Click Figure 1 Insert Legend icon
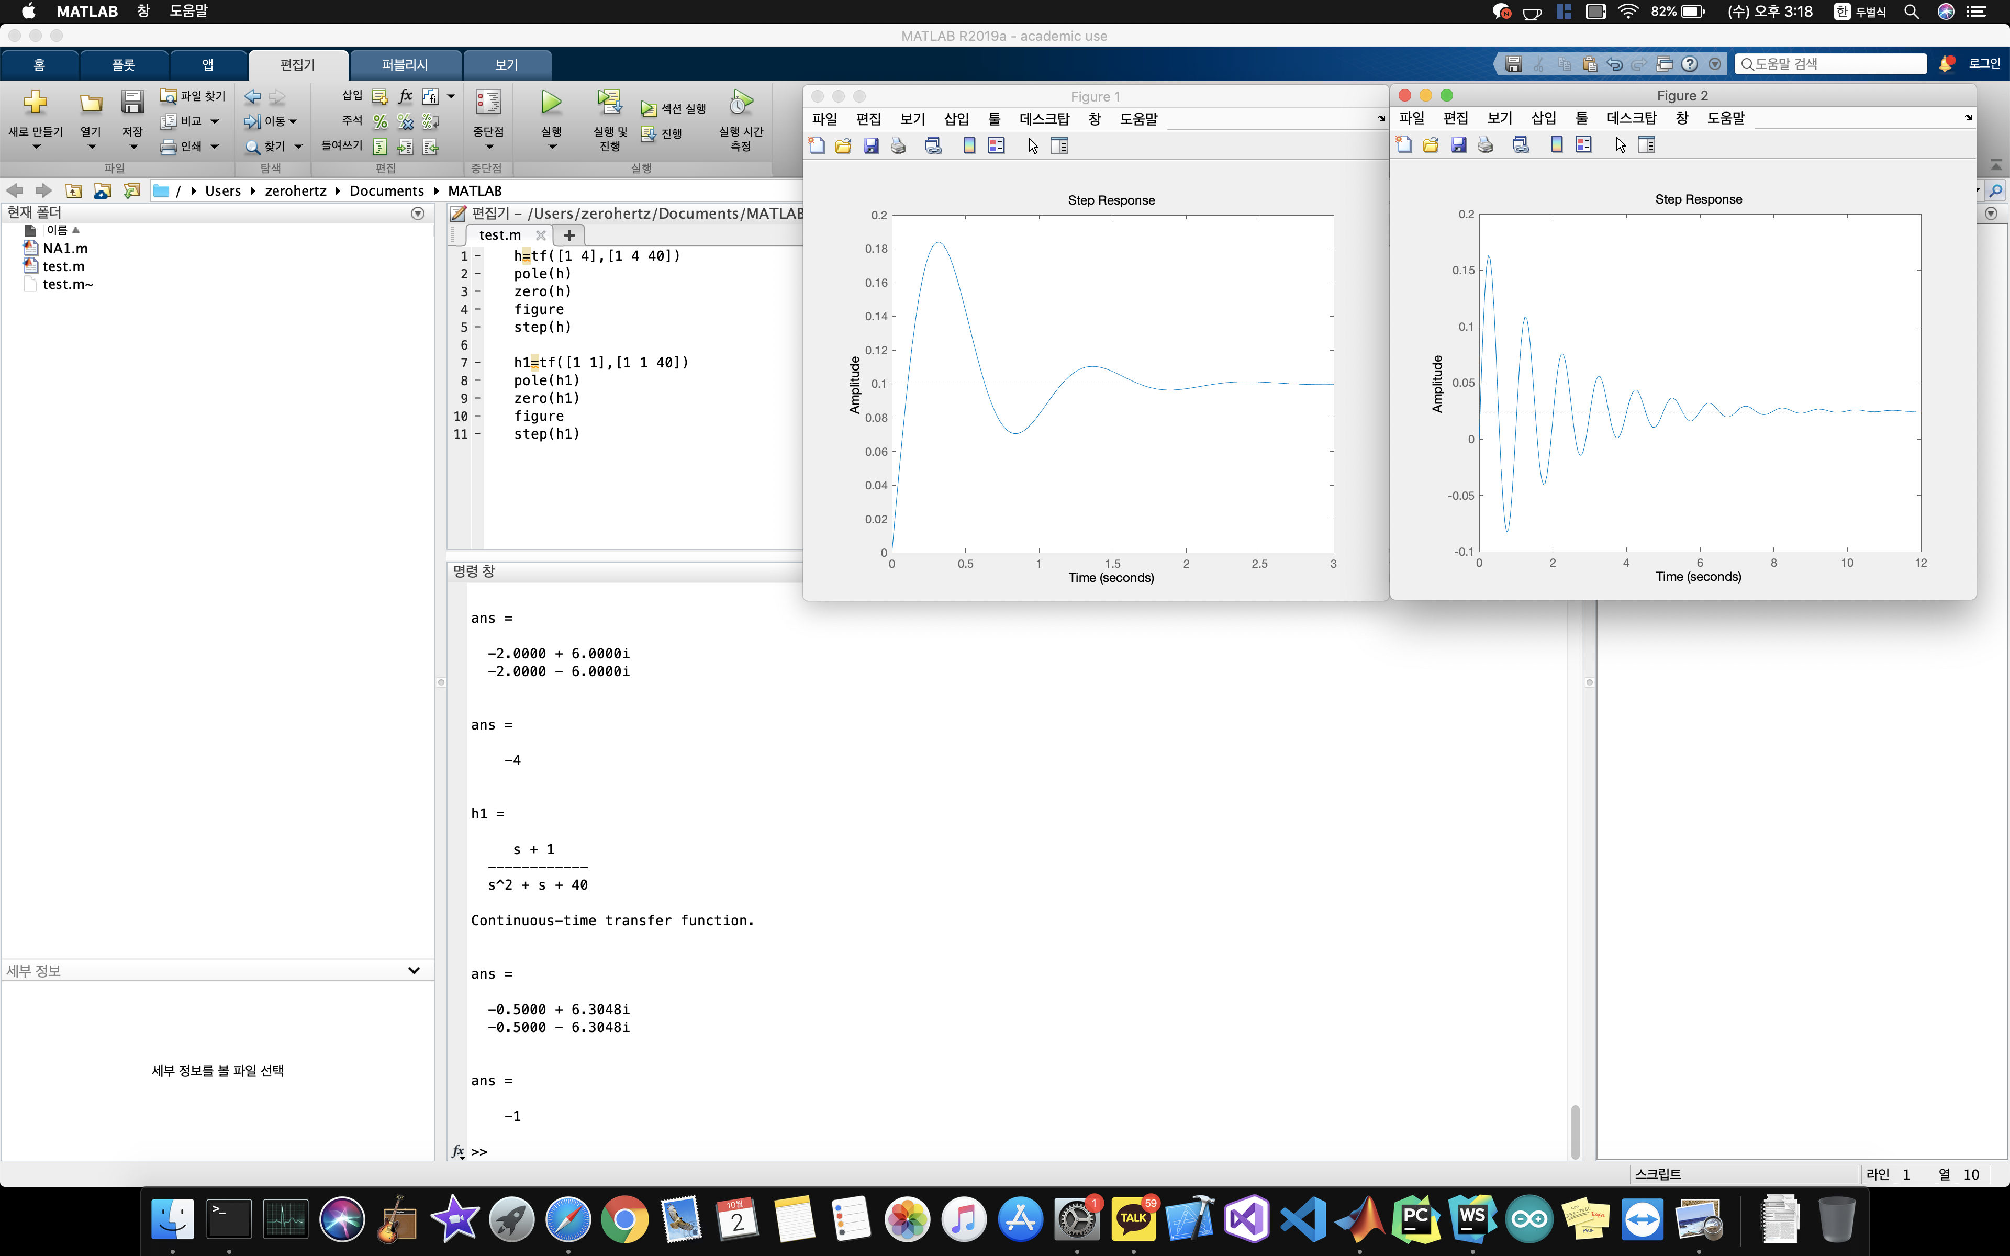Screen dimensions: 2010x1256 point(996,146)
